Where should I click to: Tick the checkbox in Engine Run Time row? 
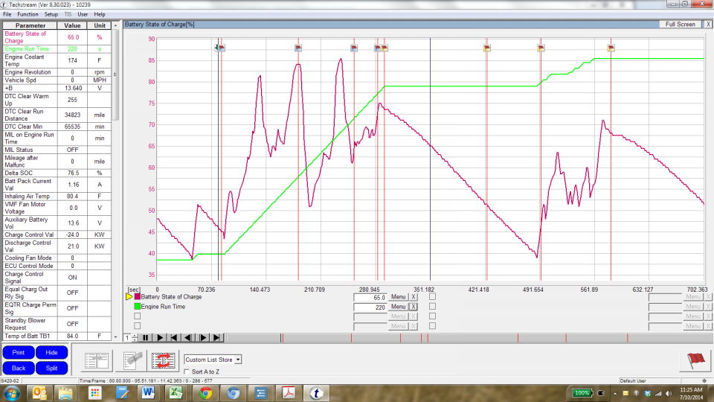[432, 306]
